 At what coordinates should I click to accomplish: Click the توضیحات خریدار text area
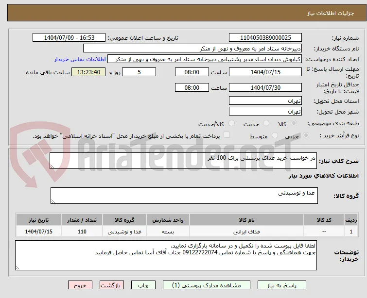(x=166, y=255)
